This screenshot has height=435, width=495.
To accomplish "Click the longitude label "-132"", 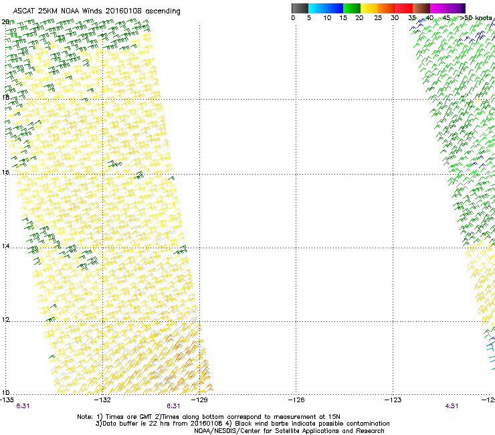I will tap(102, 400).
